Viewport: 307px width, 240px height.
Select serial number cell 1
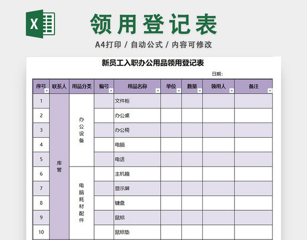coord(41,101)
